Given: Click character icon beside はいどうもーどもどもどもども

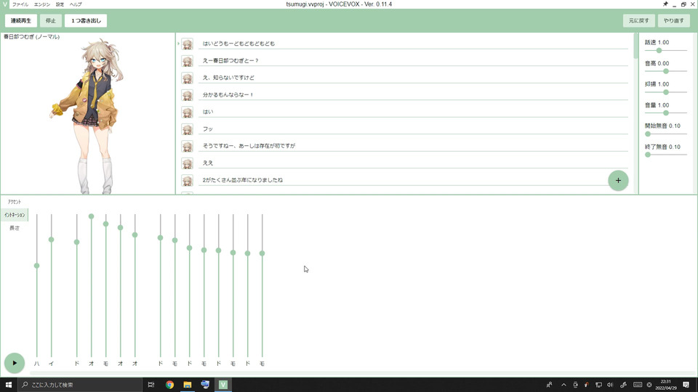Looking at the screenshot, I should (188, 44).
